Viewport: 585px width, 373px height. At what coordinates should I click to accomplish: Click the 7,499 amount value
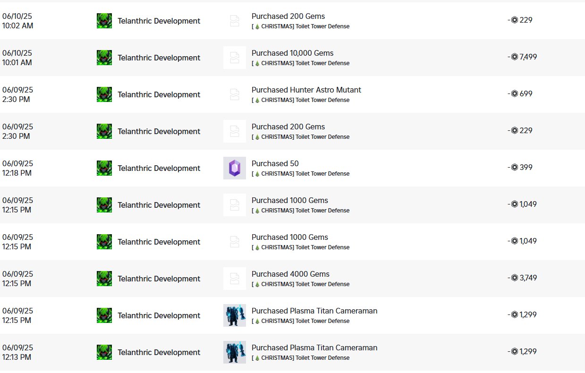(528, 57)
